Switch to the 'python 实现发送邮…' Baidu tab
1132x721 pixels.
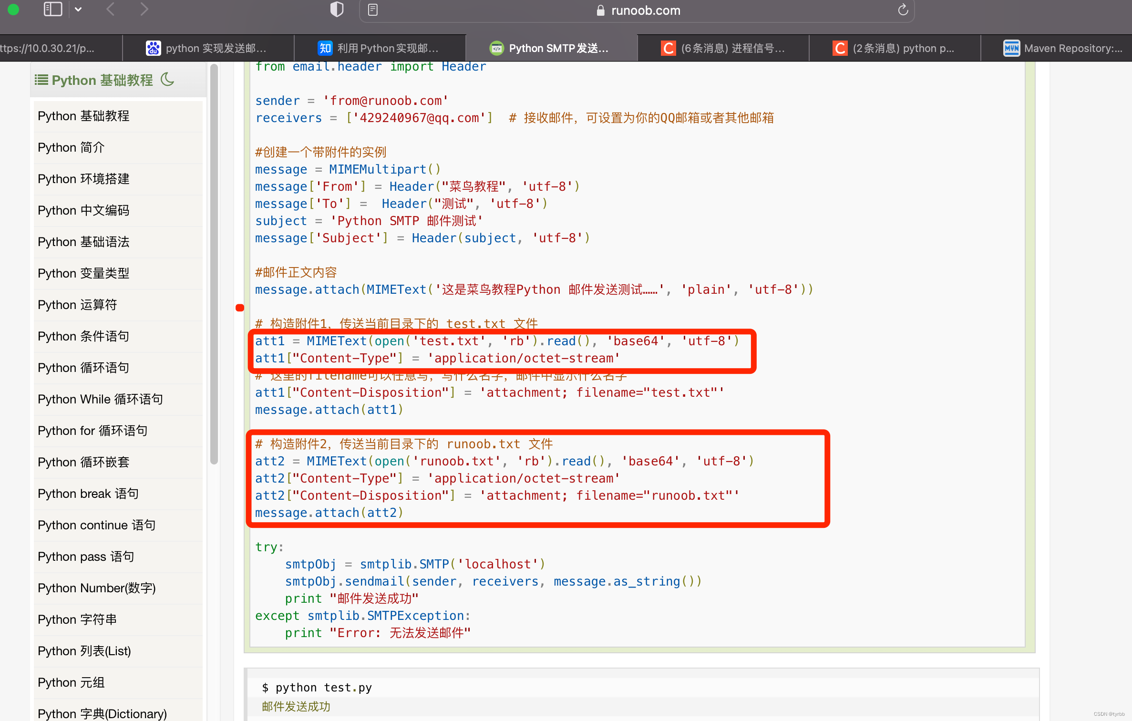click(208, 48)
